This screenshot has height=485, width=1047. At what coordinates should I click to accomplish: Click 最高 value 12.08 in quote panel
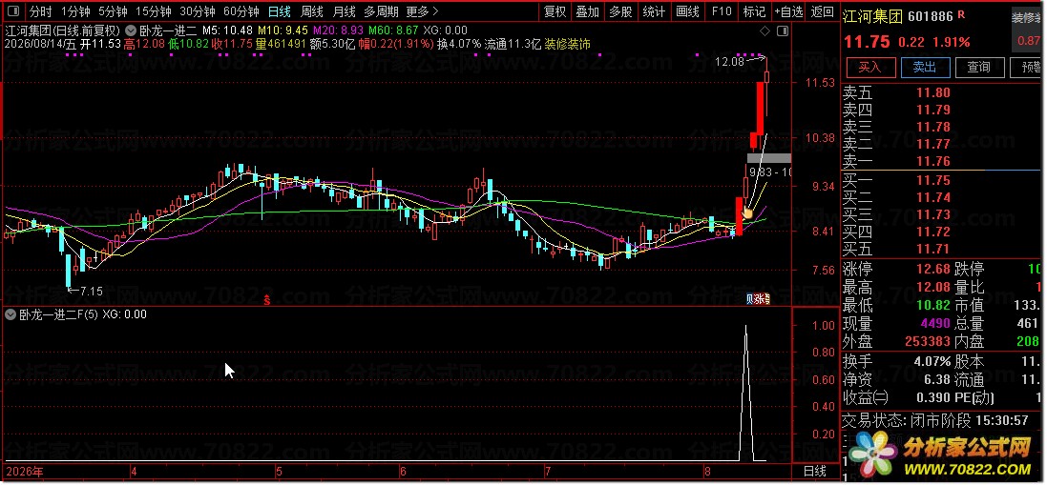932,287
